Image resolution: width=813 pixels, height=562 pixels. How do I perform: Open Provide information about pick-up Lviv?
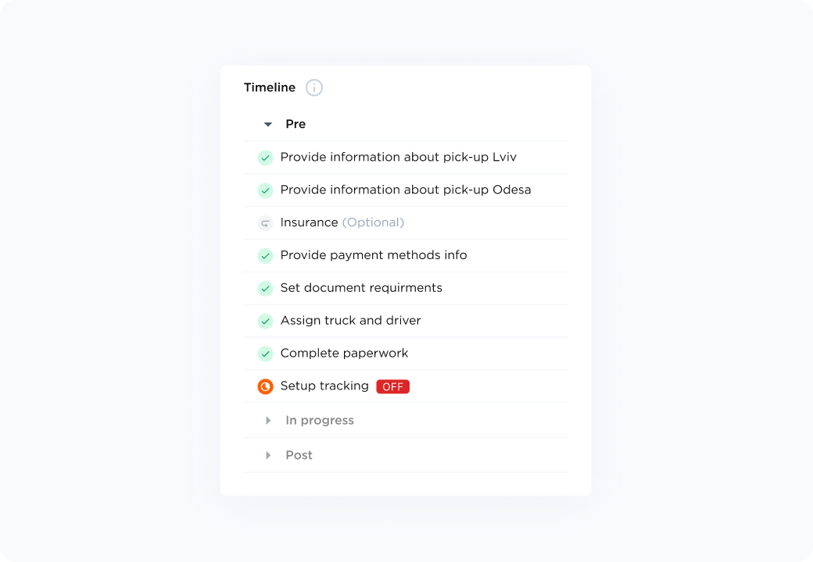point(398,157)
